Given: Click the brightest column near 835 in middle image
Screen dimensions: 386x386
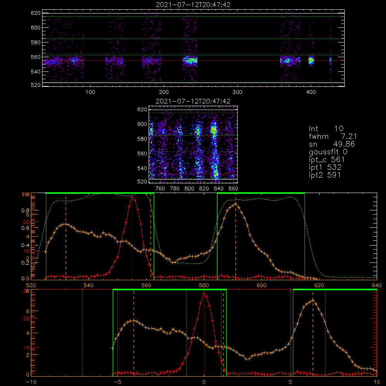Looking at the screenshot, I should click(214, 150).
